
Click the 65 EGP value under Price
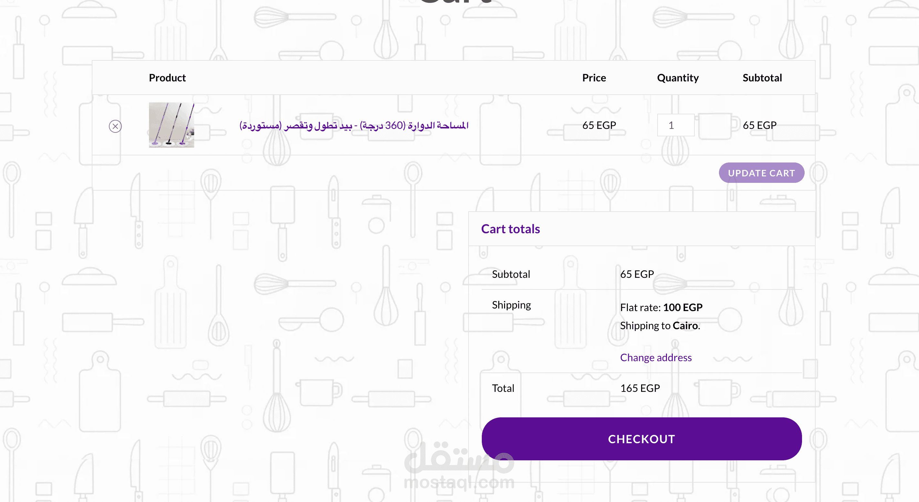pyautogui.click(x=599, y=125)
